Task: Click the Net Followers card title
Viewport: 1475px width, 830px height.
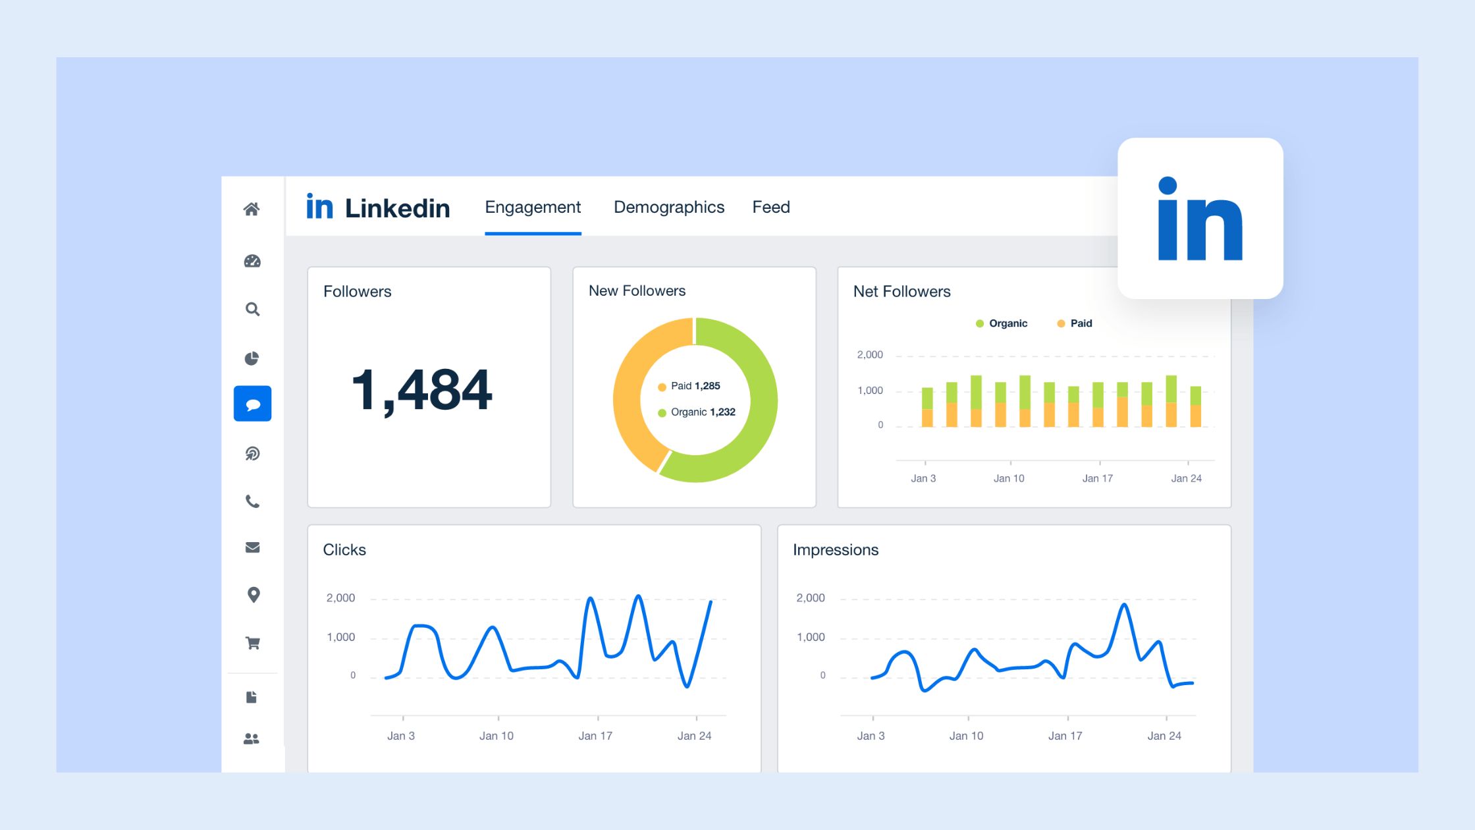Action: coord(902,292)
